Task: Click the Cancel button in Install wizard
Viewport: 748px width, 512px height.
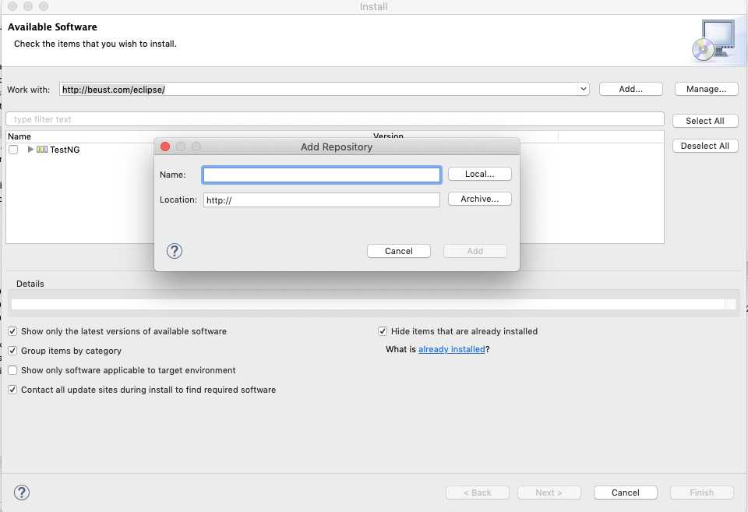Action: pyautogui.click(x=626, y=493)
